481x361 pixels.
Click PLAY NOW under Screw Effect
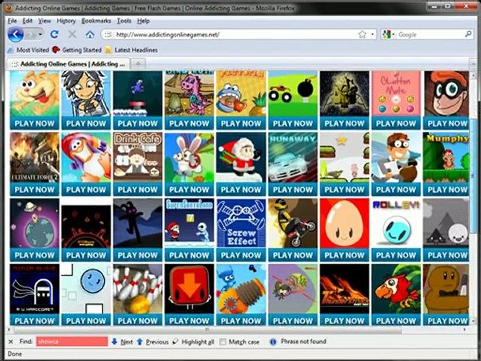click(241, 255)
